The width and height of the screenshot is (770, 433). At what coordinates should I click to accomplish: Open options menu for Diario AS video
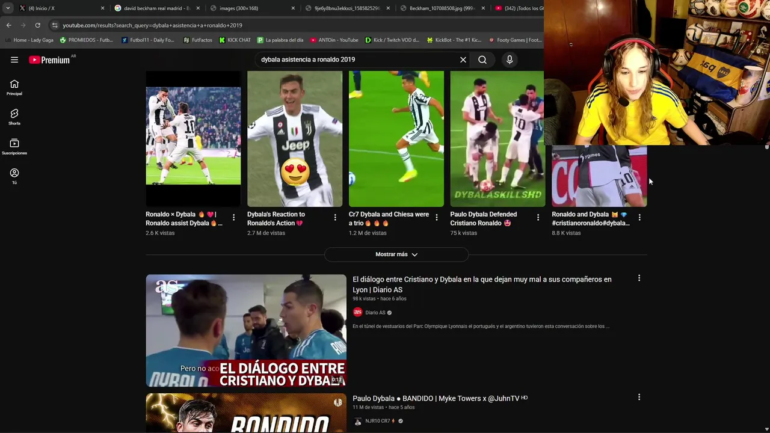tap(639, 278)
